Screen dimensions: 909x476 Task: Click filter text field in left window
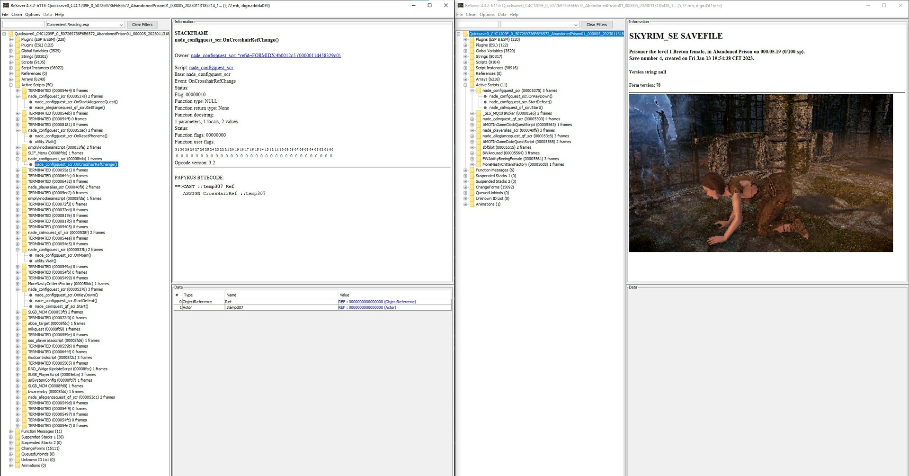[x=23, y=25]
